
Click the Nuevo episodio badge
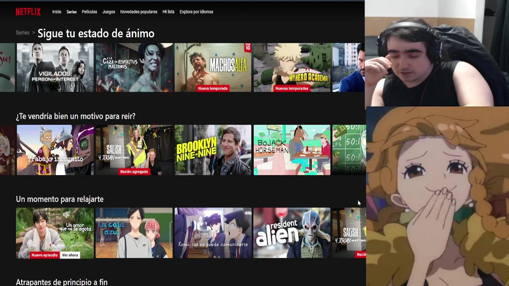point(45,255)
